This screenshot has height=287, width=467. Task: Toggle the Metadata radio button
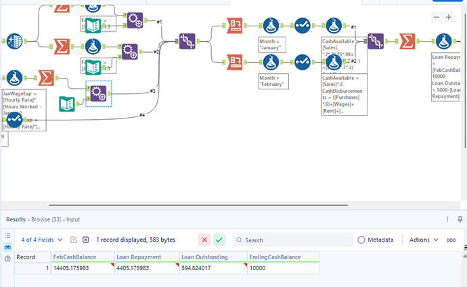[361, 240]
